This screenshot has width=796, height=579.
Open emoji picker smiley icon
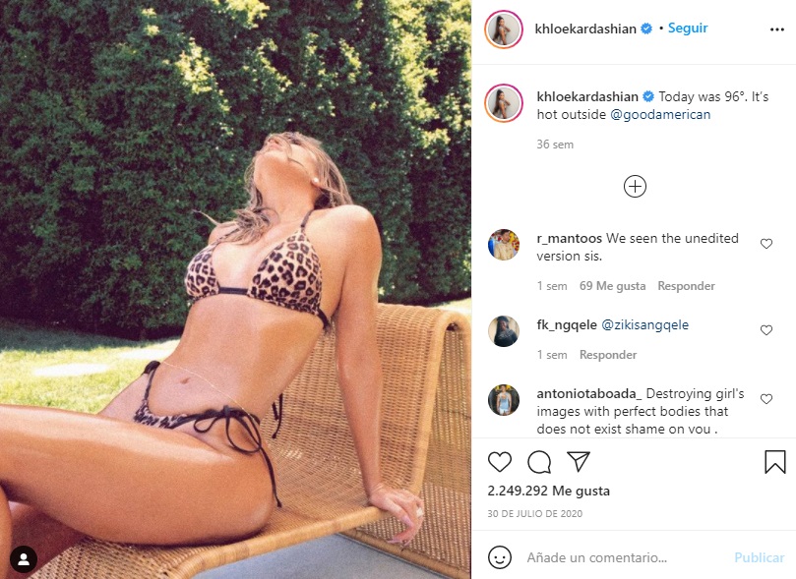(500, 557)
